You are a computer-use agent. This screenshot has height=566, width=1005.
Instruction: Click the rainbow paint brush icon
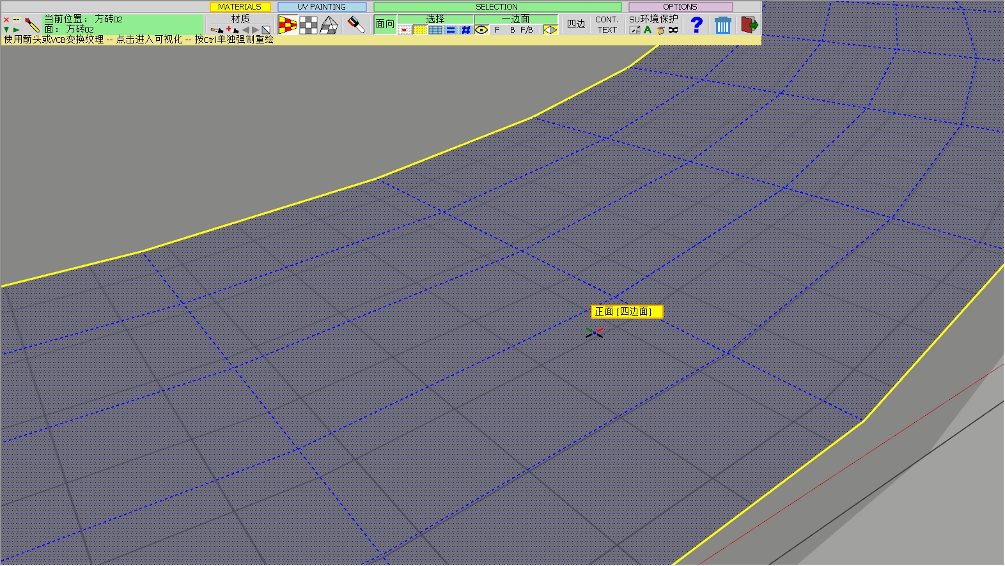pos(356,25)
